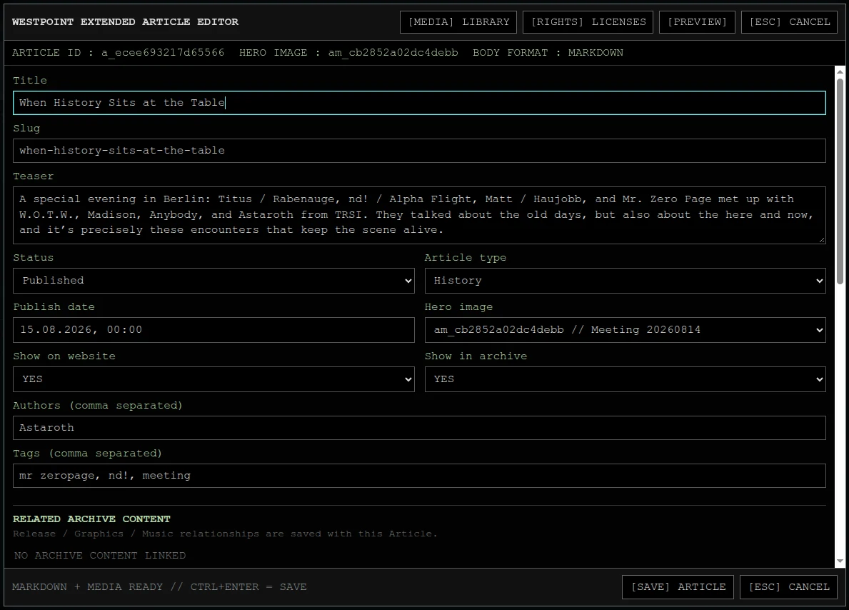Open the Hero image dropdown

626,330
